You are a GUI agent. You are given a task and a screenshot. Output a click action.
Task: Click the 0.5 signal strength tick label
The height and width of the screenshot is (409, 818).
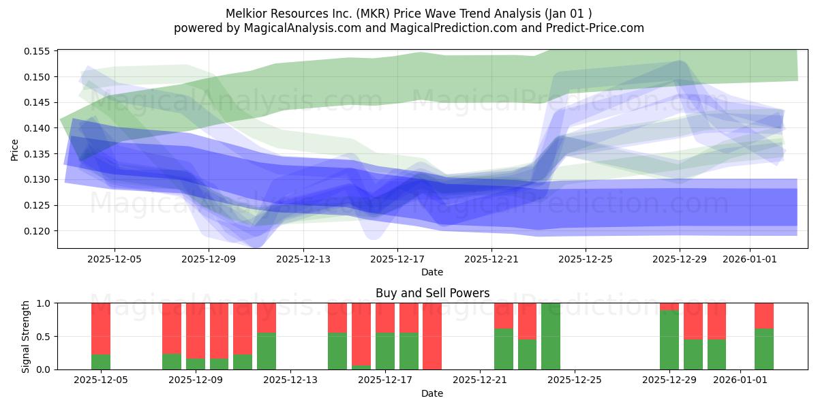click(44, 336)
